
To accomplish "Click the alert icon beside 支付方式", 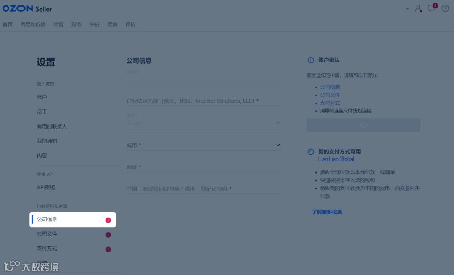I will [x=108, y=249].
